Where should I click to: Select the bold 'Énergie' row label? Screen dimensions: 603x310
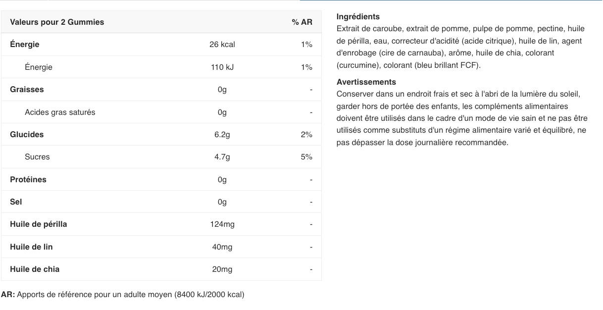[x=25, y=45]
